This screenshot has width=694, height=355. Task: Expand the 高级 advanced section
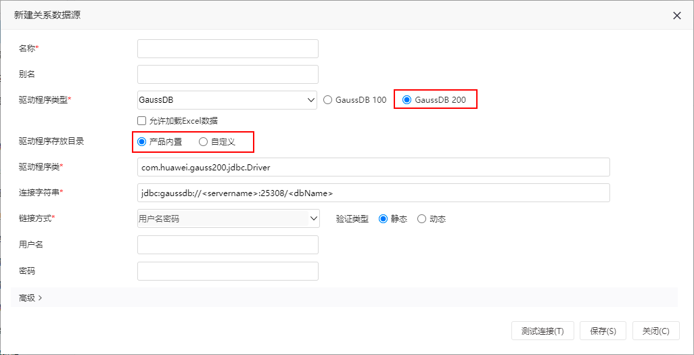click(30, 298)
